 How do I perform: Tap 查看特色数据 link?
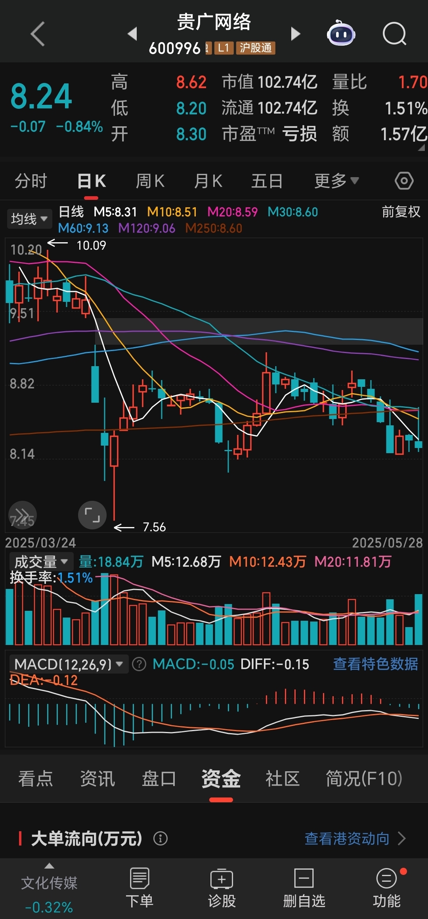tap(375, 664)
